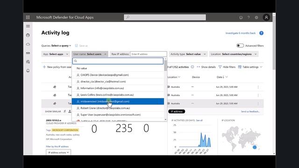
Task: Click the IP address black pill tag
Action: [177, 112]
